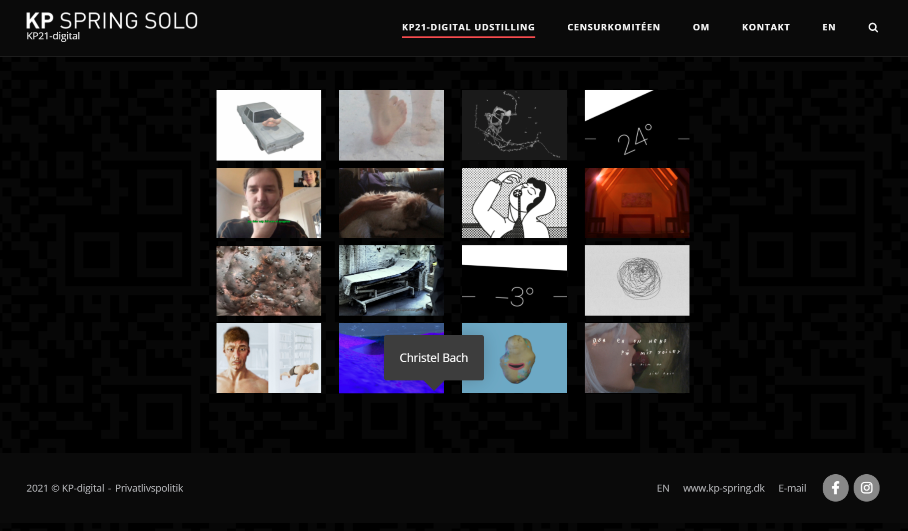Switch language with header EN
The height and width of the screenshot is (531, 908).
tap(829, 27)
